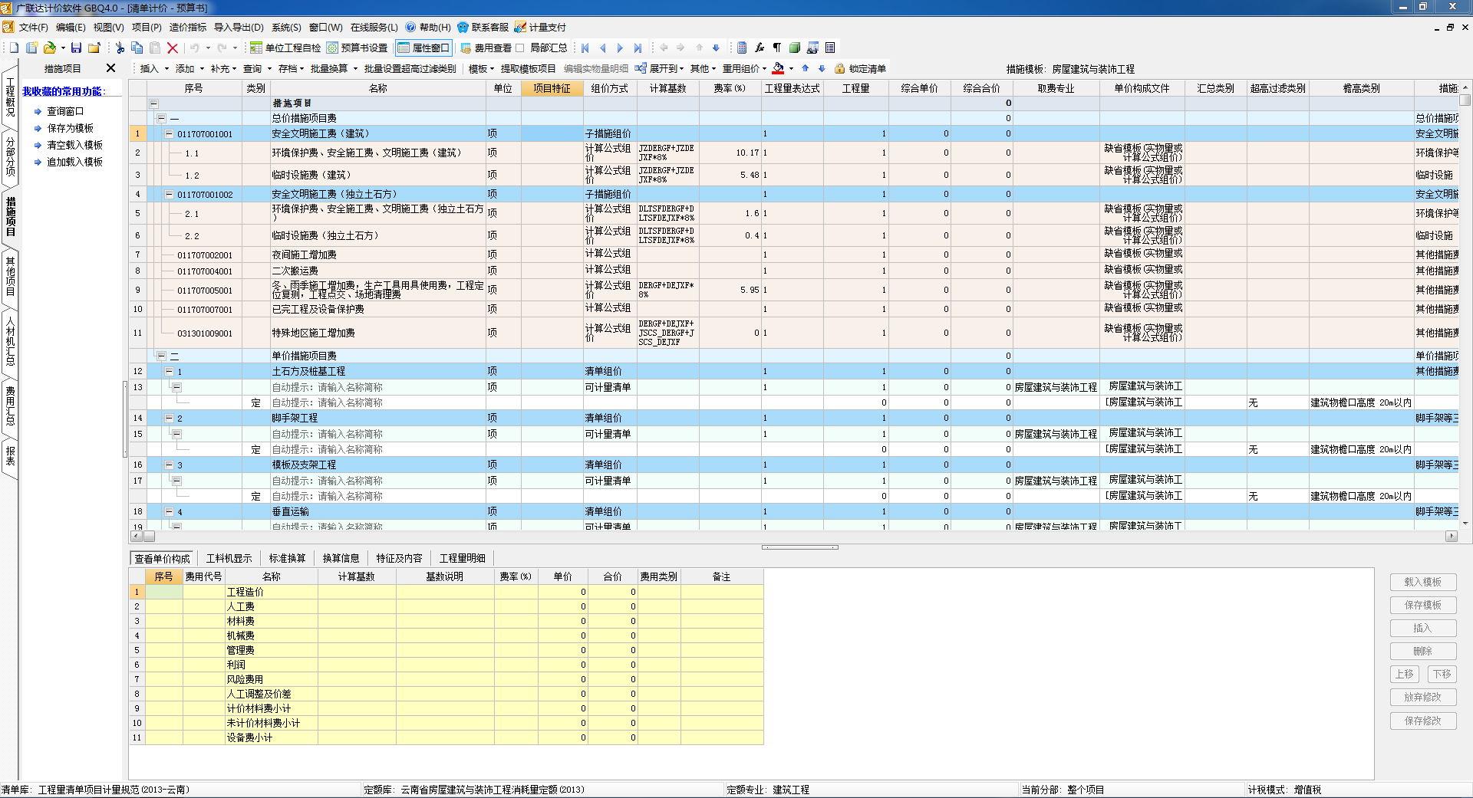Click the Undo arrow icon
The width and height of the screenshot is (1473, 798).
195,48
